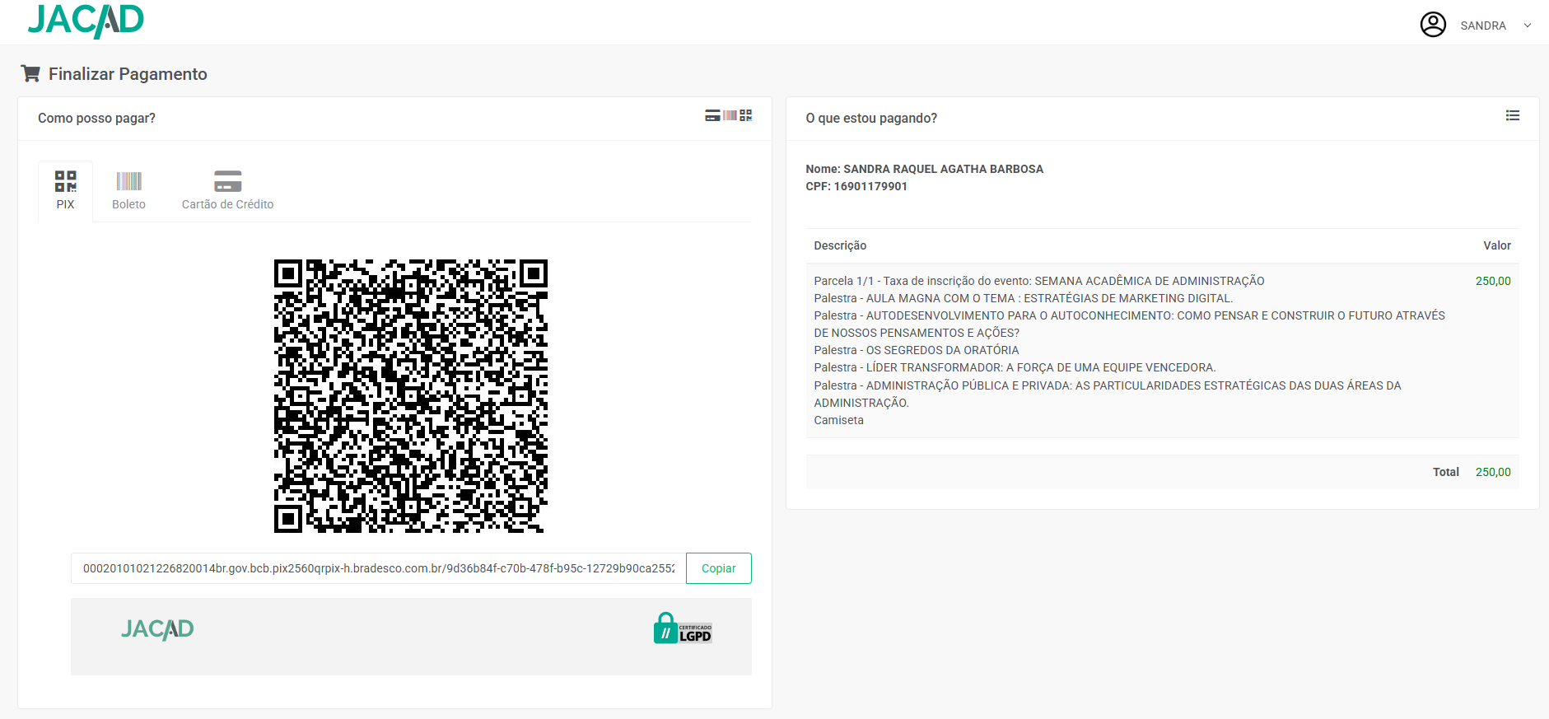Copy the PIX code with Copiar button
This screenshot has width=1549, height=719.
pos(718,568)
